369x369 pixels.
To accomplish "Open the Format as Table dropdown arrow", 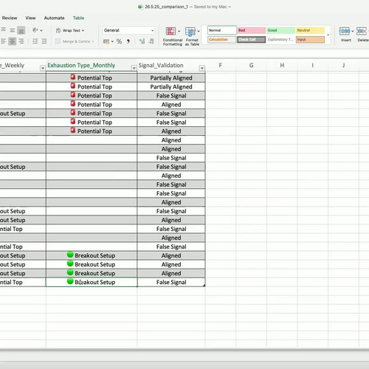I will click(199, 31).
